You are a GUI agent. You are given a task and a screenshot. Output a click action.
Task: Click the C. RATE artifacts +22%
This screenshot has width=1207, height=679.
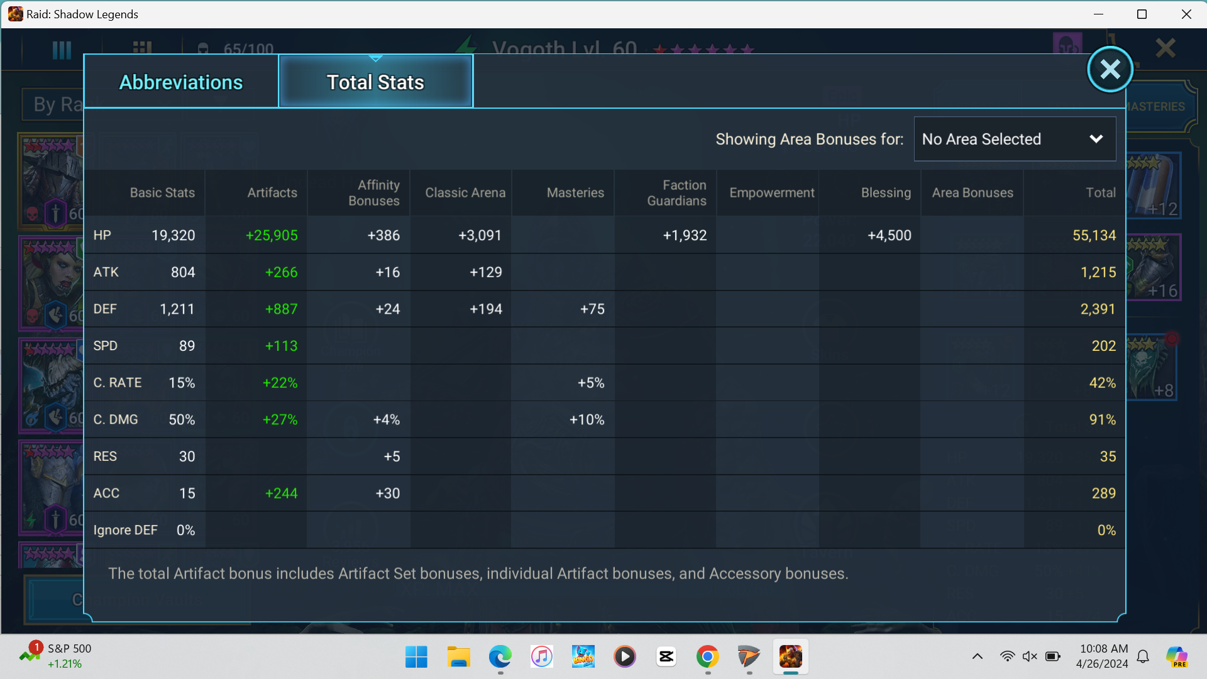[280, 383]
